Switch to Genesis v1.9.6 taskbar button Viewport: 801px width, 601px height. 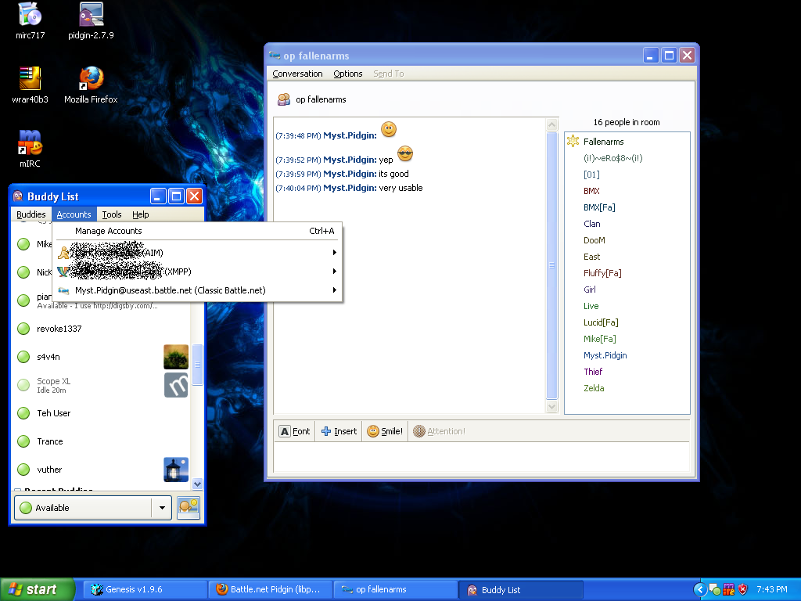pos(145,589)
